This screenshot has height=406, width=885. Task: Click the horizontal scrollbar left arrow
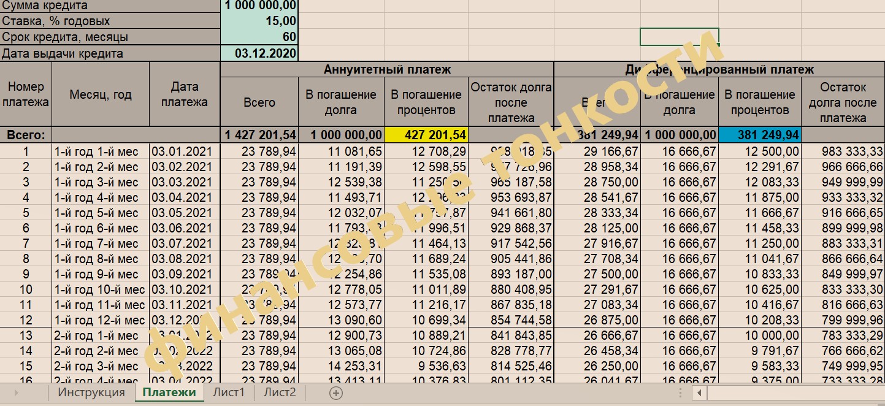(x=699, y=393)
